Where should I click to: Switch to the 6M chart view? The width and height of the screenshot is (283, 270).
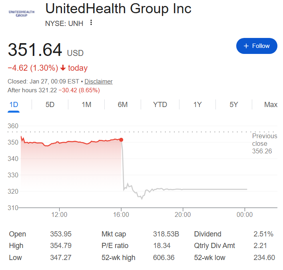coord(123,105)
